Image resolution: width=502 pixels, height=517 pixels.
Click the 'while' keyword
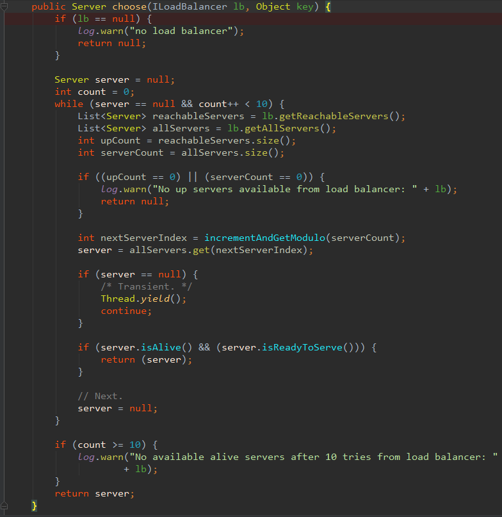point(69,104)
